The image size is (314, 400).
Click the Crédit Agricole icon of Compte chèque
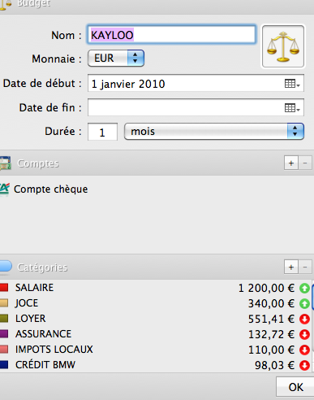pyautogui.click(x=4, y=189)
